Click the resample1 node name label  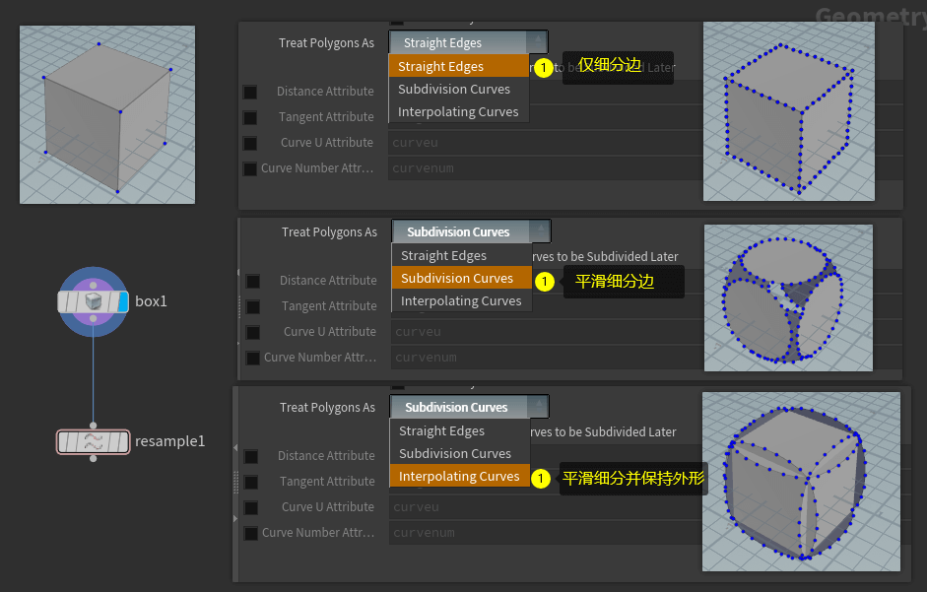pyautogui.click(x=169, y=441)
